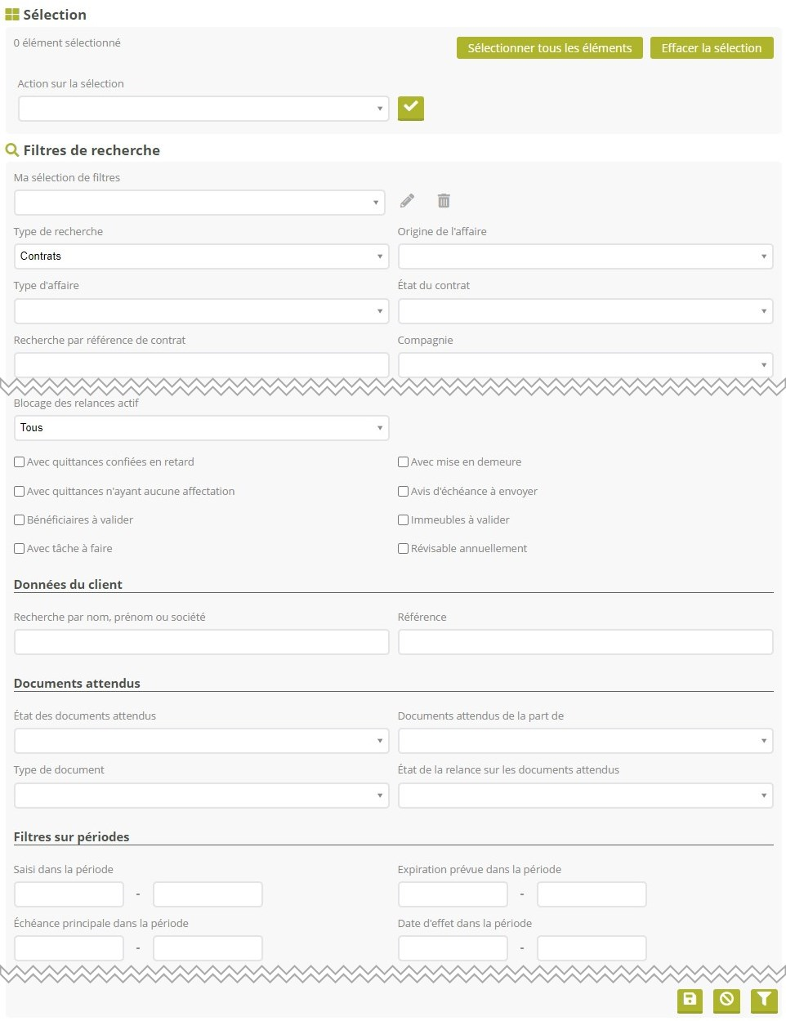Focus the client name search field
Viewport: 786px width, 1021px height.
click(201, 642)
